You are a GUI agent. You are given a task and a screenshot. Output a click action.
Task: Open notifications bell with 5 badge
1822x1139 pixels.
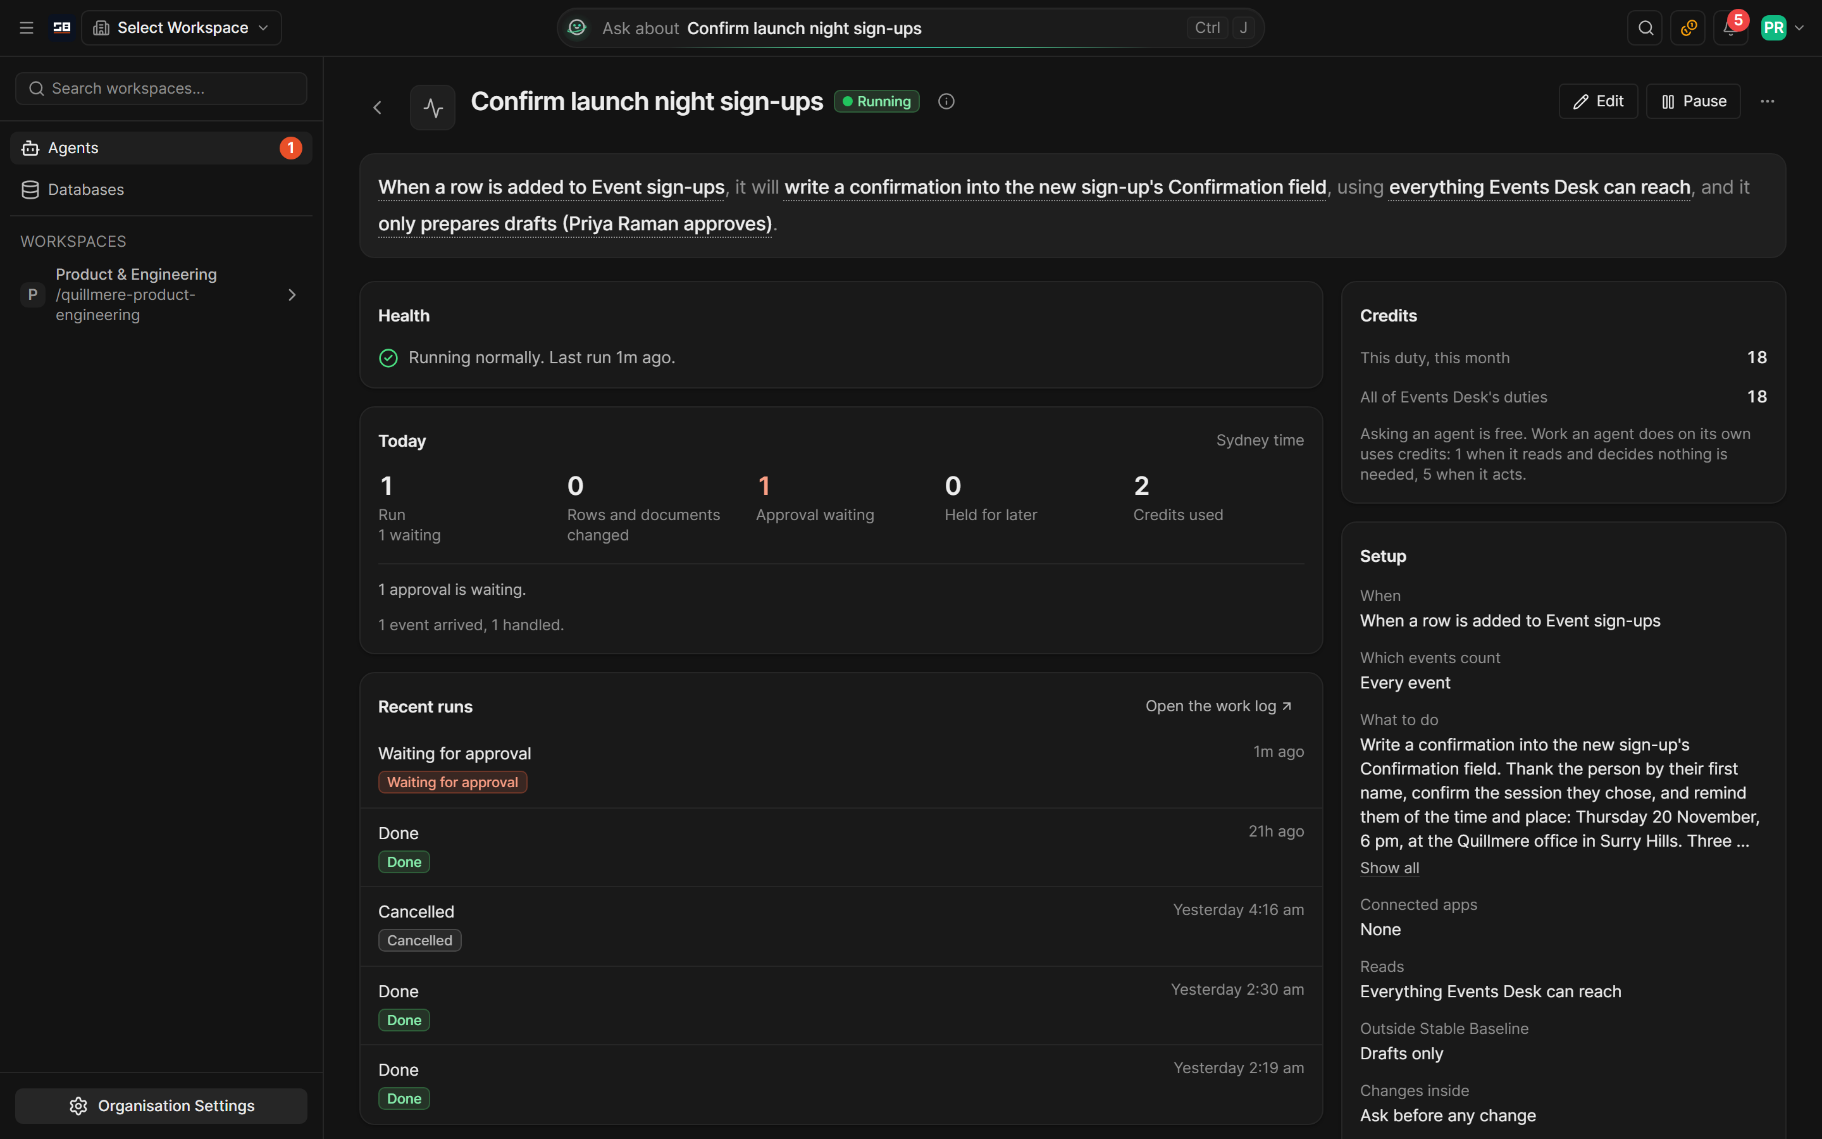coord(1731,28)
